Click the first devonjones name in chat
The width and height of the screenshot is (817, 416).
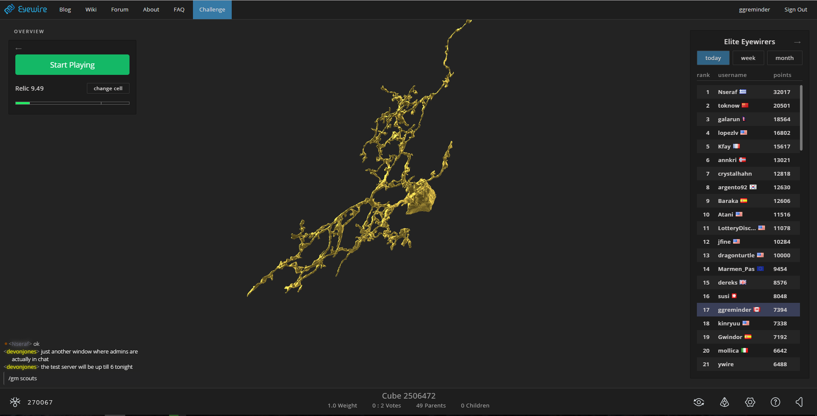[x=22, y=351]
